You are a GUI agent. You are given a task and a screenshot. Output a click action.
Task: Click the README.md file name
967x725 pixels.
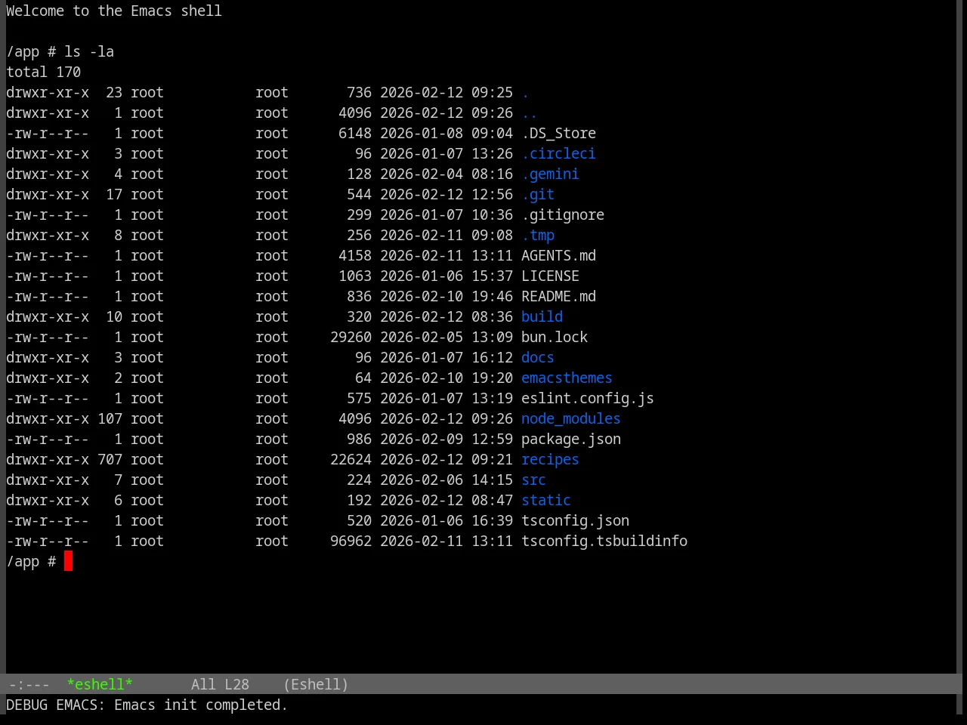(558, 296)
